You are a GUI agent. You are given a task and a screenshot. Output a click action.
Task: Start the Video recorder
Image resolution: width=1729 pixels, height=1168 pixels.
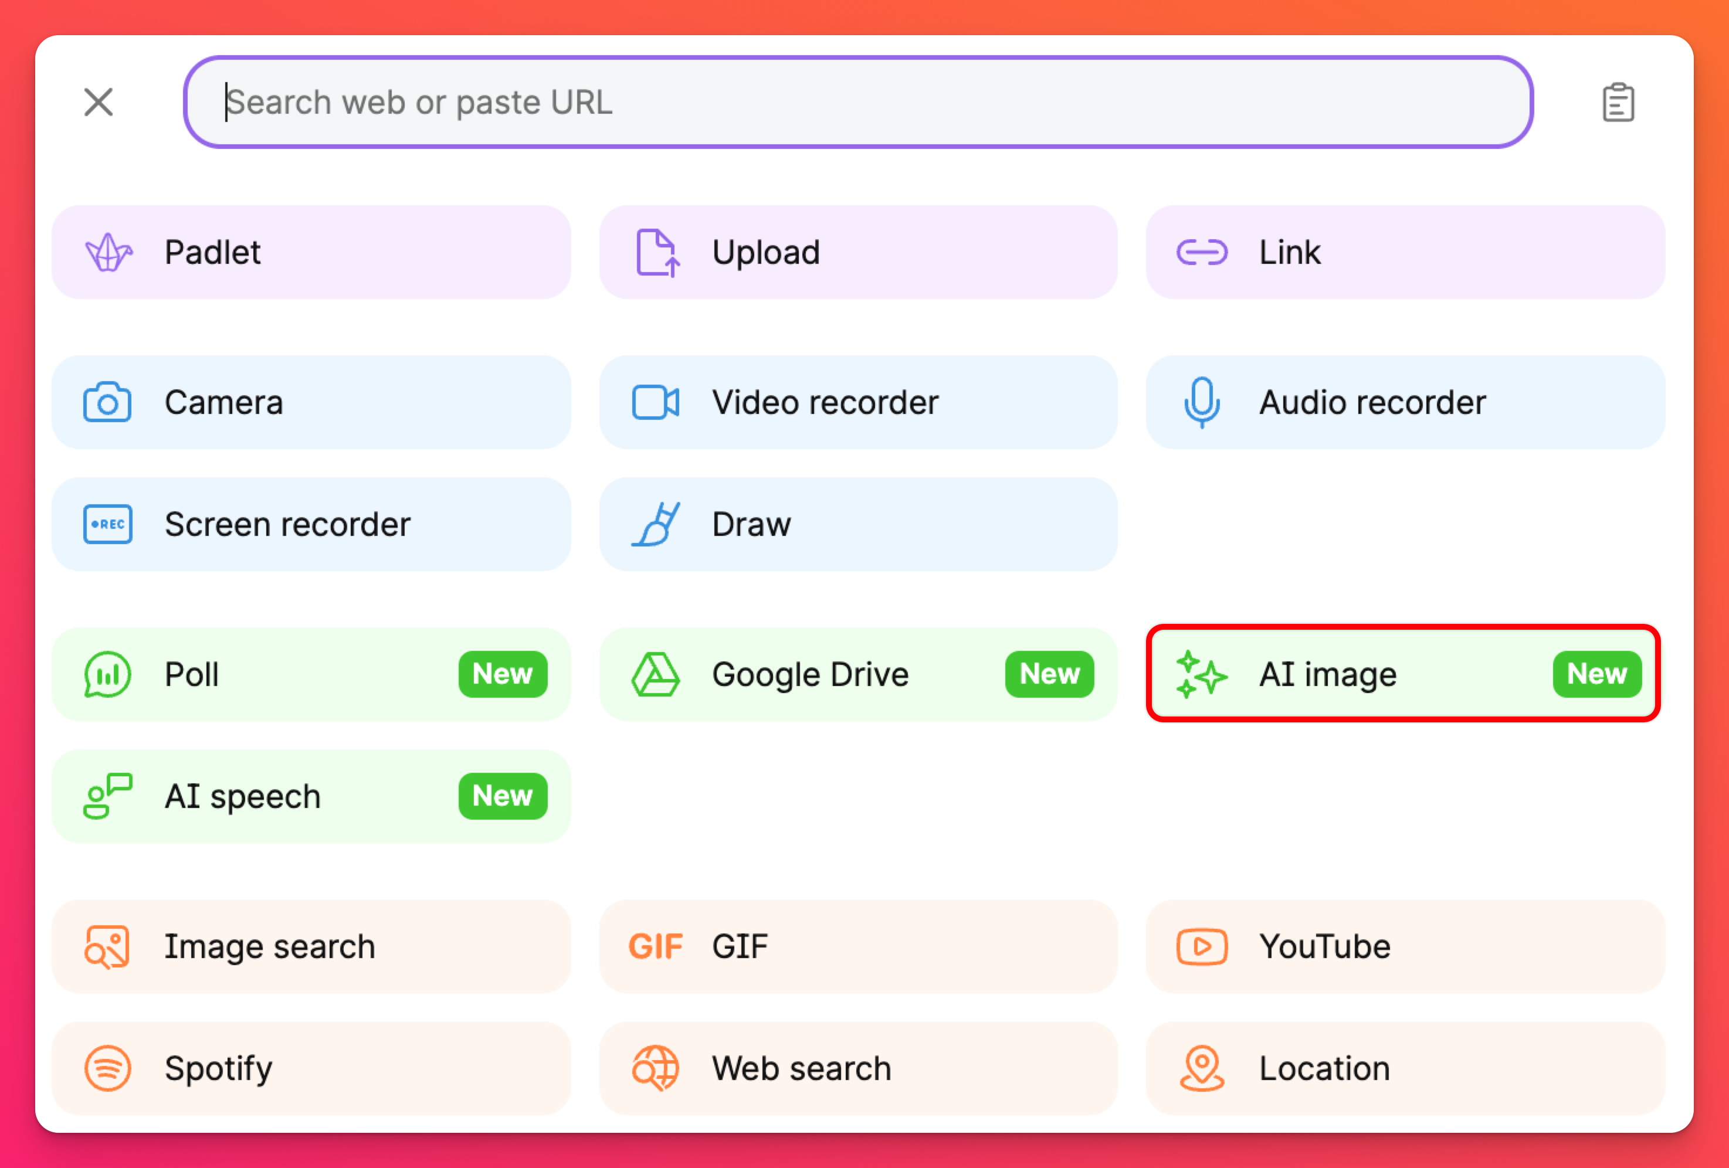click(x=858, y=402)
